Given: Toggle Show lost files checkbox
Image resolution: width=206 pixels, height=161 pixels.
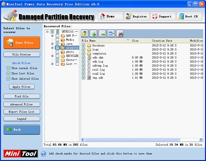Looking at the screenshot, I should pos(8,73).
